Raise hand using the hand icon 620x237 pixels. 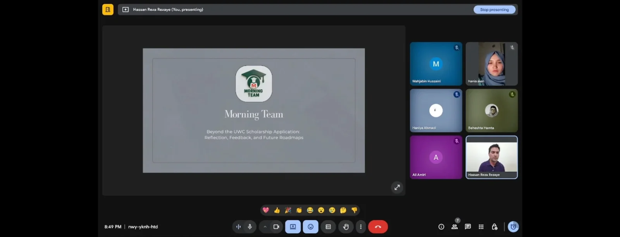[x=346, y=227]
